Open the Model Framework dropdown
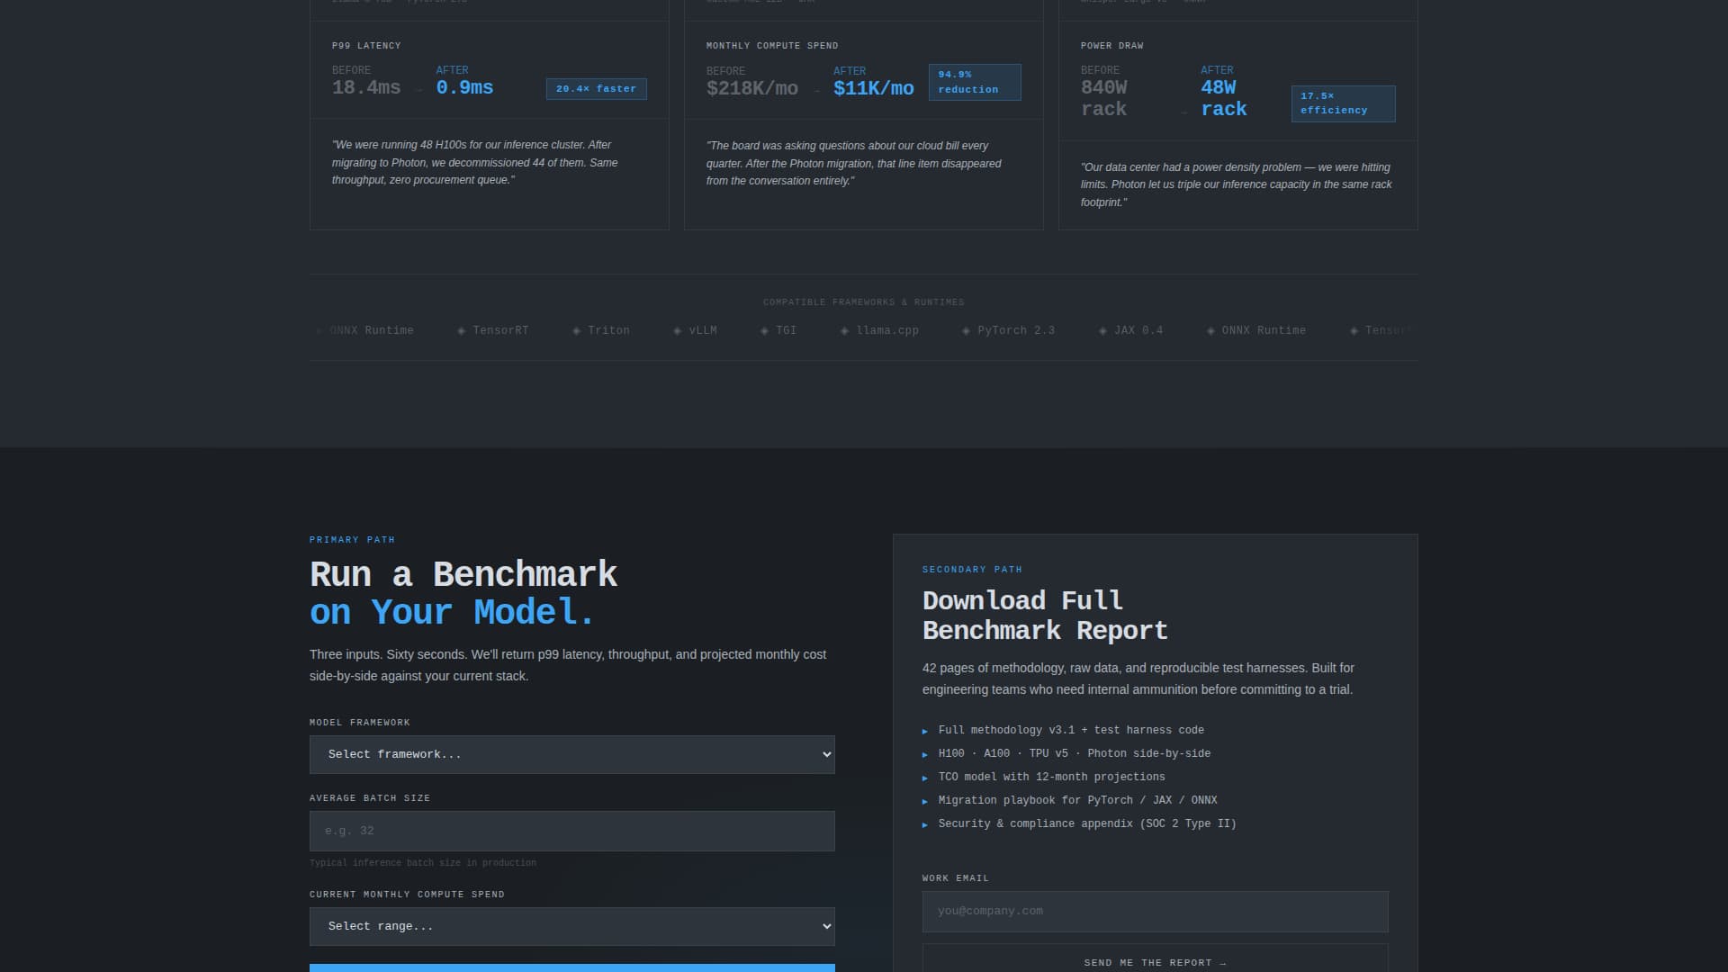Screen dimensions: 1728x972 [x=571, y=754]
